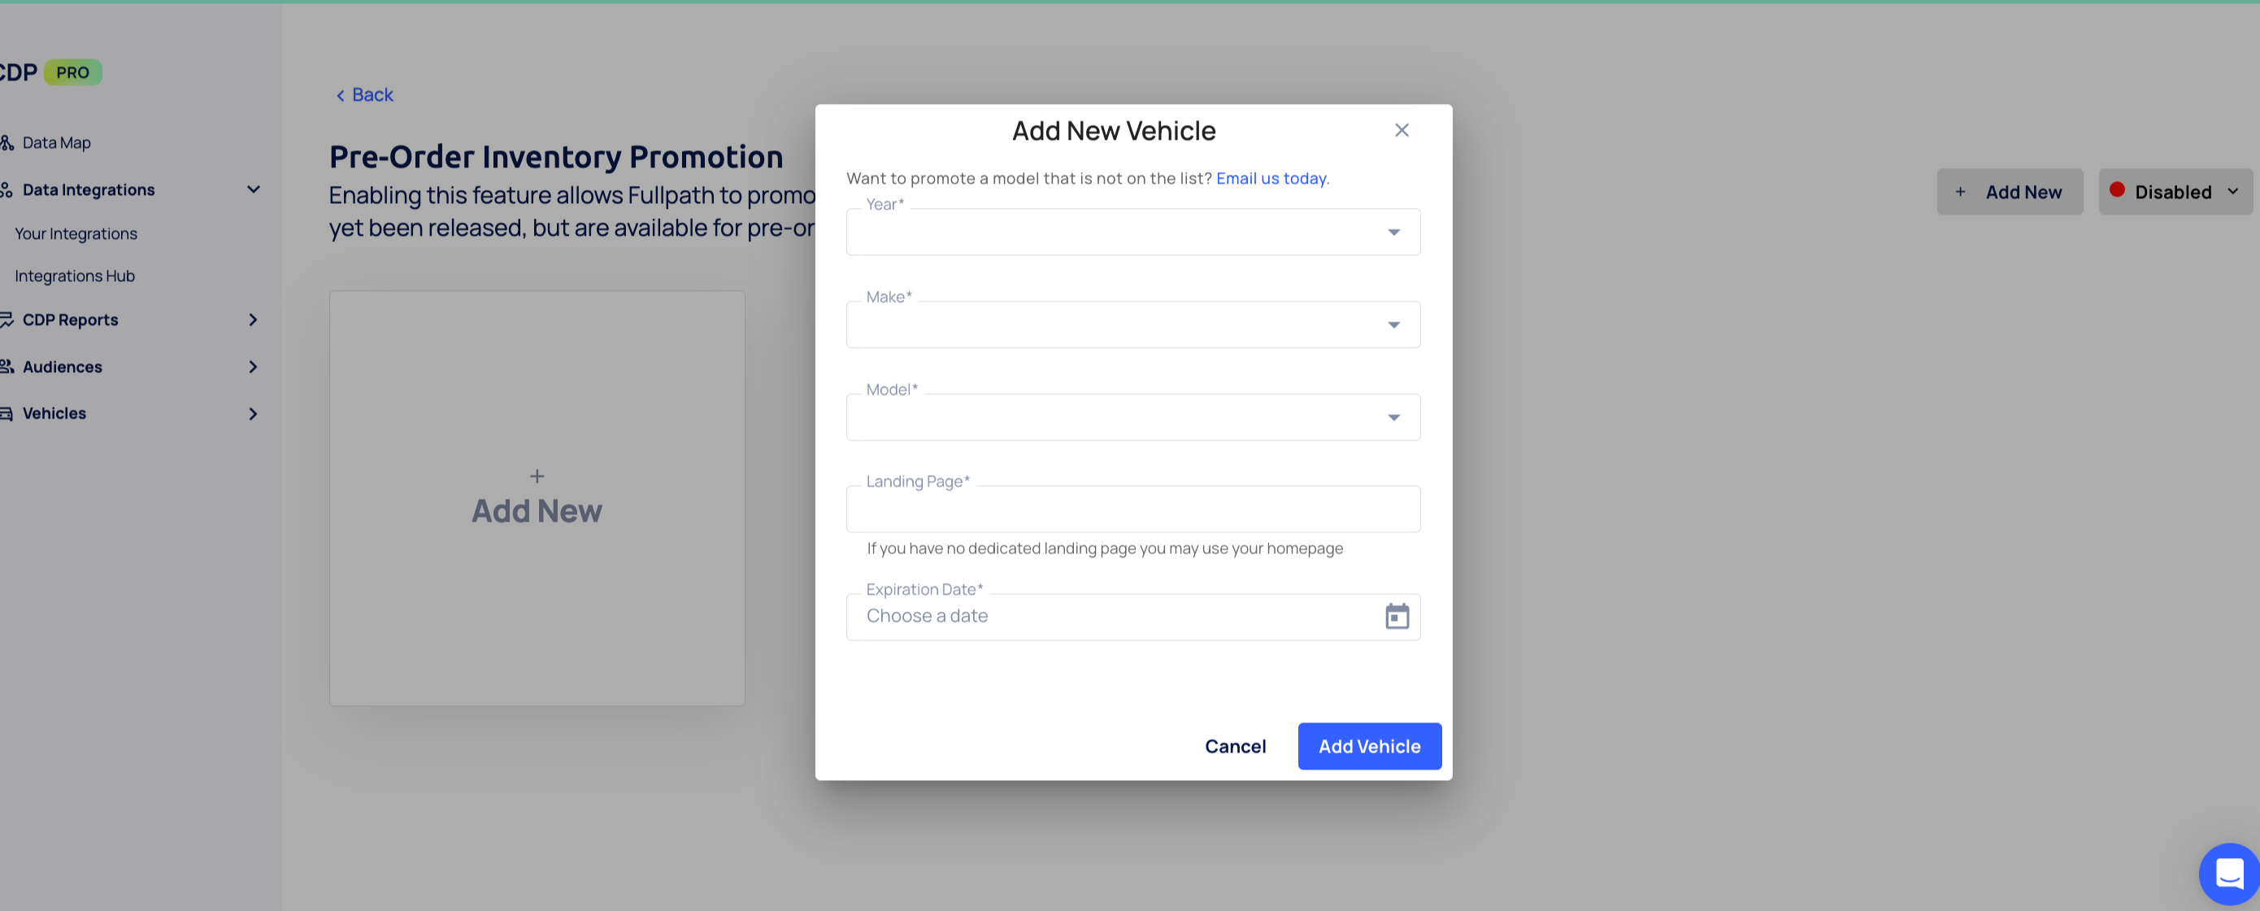Click the CDP Reports chart icon
This screenshot has width=2260, height=911.
pyautogui.click(x=7, y=320)
